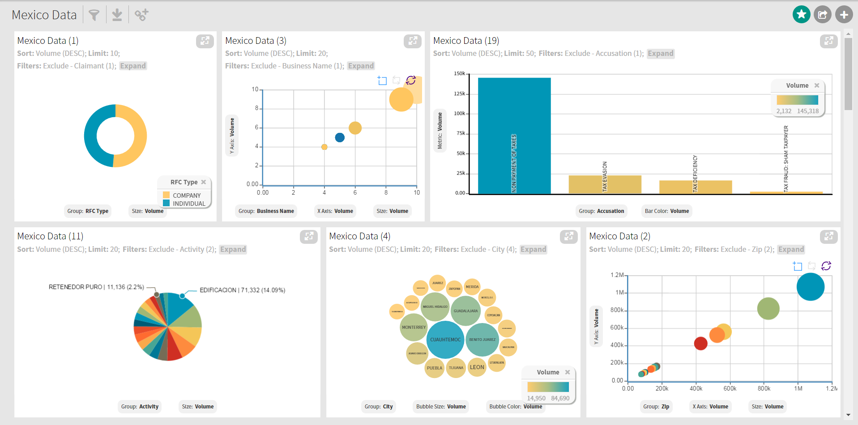Select the zoom-box tool in Mexico Data (3)

pyautogui.click(x=382, y=81)
